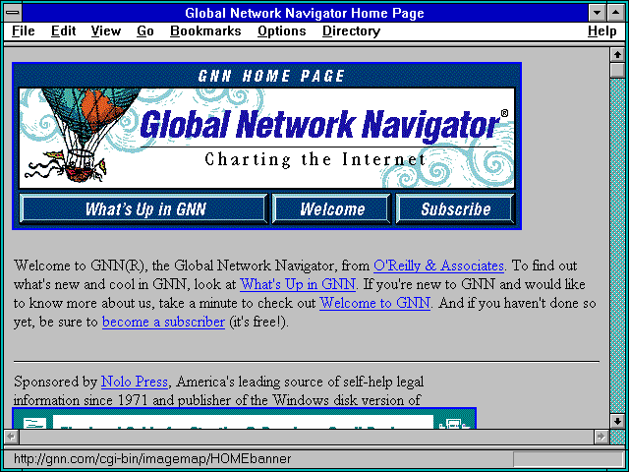Viewport: 629px width, 472px height.
Task: Click the GNN HOME PAGE header text
Action: (x=271, y=76)
